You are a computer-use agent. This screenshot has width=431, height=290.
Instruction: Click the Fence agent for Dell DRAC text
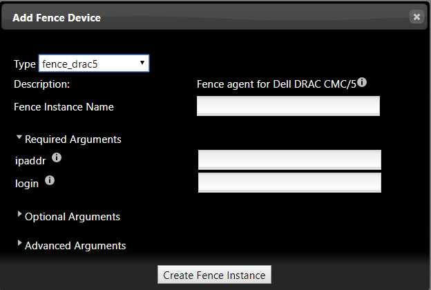tap(276, 85)
